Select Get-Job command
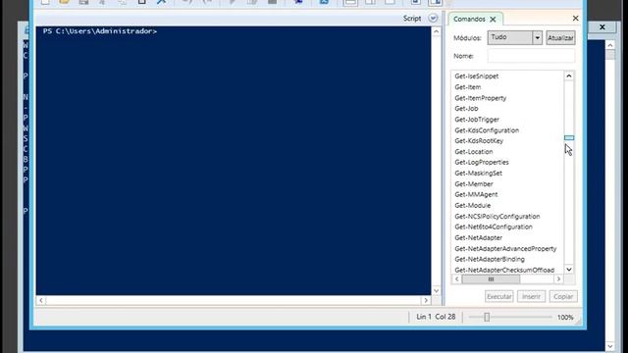The width and height of the screenshot is (628, 353). coord(466,109)
